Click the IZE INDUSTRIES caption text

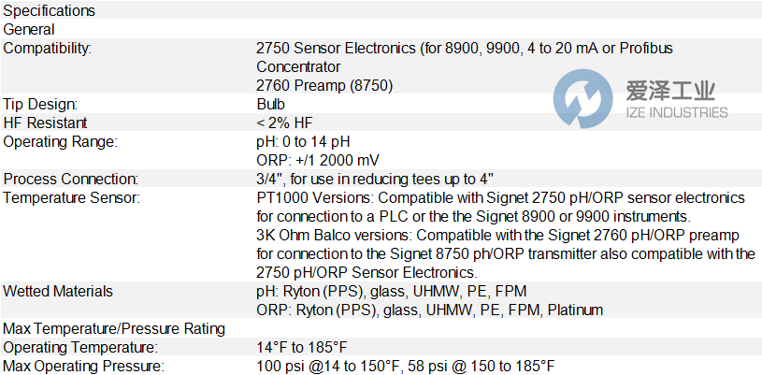[676, 112]
